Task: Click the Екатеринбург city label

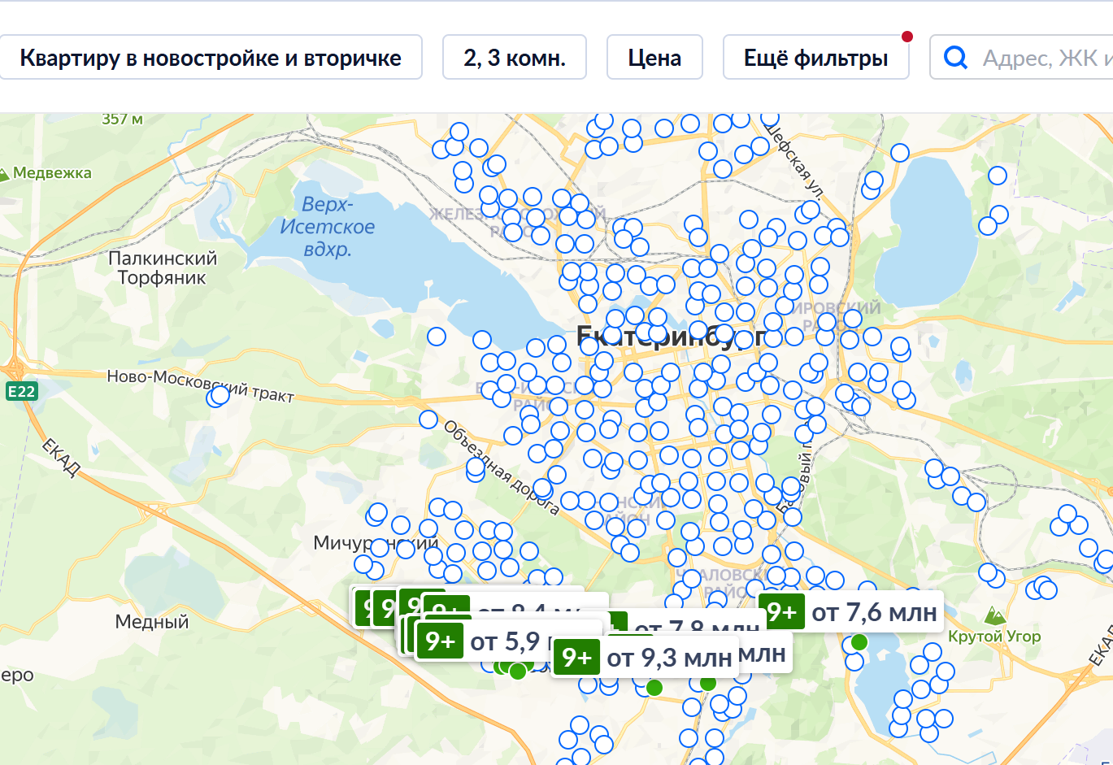Action: point(671,335)
